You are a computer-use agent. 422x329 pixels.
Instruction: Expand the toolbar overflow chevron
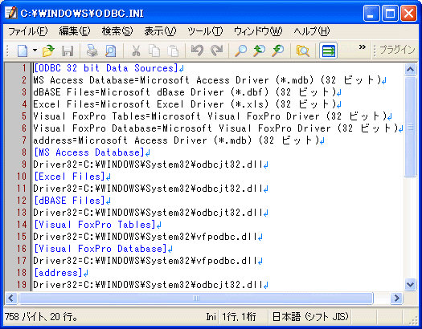click(363, 47)
